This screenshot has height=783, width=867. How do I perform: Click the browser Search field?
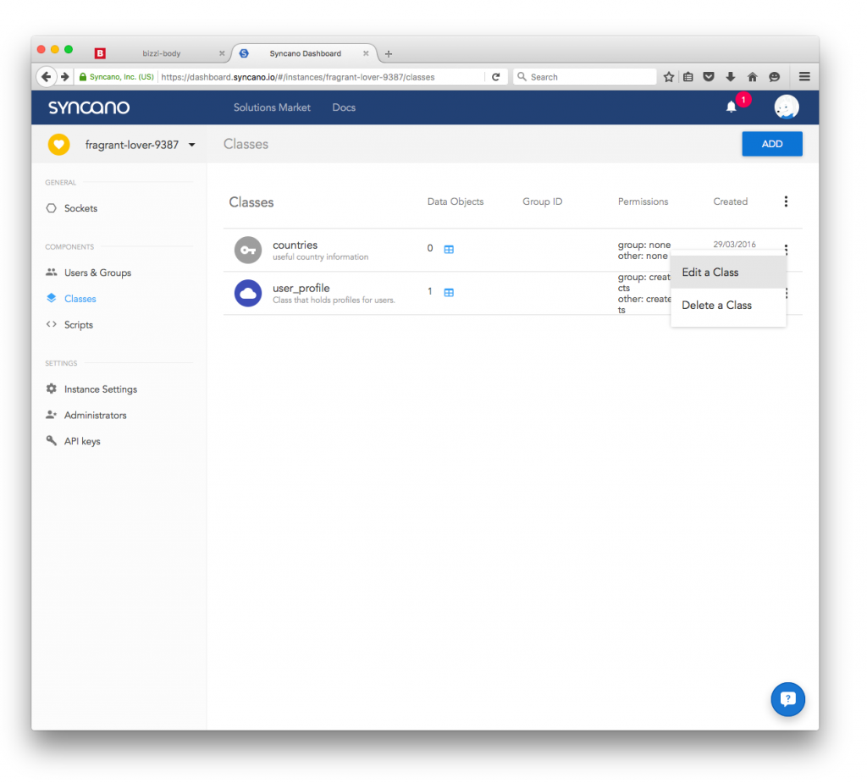(x=585, y=77)
